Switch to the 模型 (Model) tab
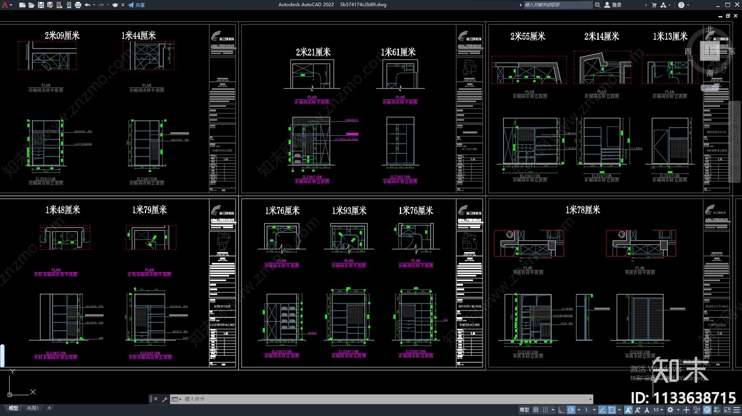This screenshot has height=416, width=742. pyautogui.click(x=13, y=408)
